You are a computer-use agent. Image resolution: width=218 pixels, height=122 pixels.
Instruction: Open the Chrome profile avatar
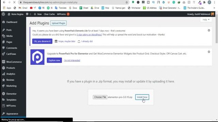click(209, 2)
